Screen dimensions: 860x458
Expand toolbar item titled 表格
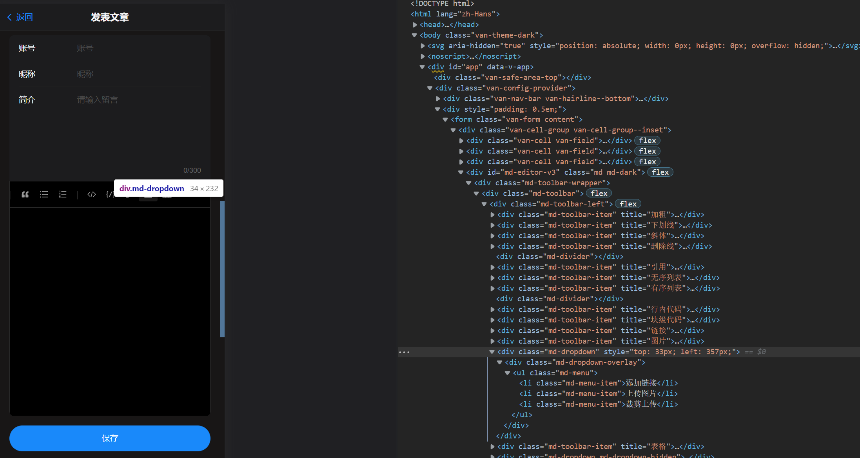tap(492, 447)
